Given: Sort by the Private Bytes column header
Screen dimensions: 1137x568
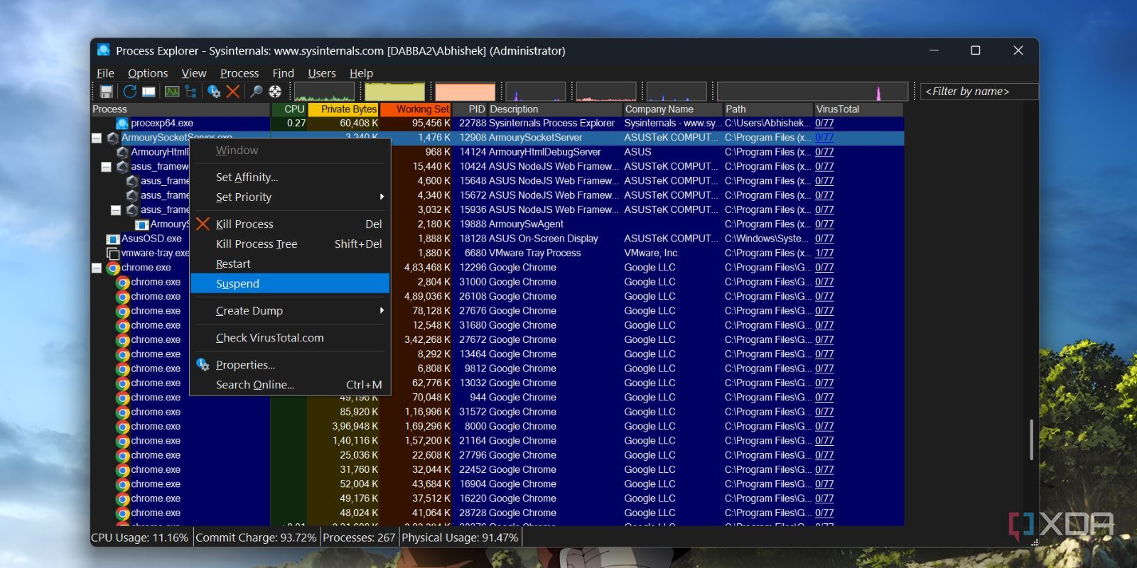Looking at the screenshot, I should (x=343, y=109).
